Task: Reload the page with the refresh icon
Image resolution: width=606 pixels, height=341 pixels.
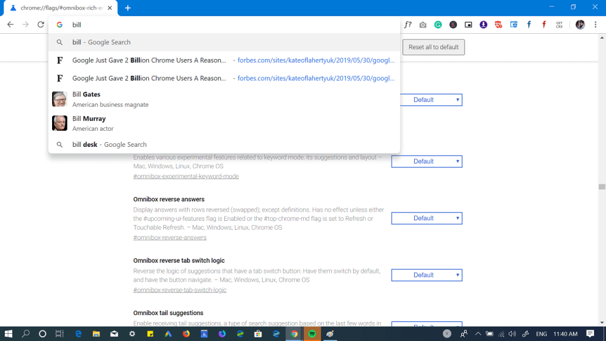Action: pos(41,24)
